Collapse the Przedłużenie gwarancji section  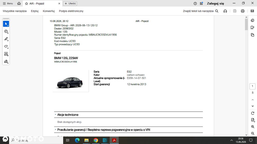[x=56, y=130]
